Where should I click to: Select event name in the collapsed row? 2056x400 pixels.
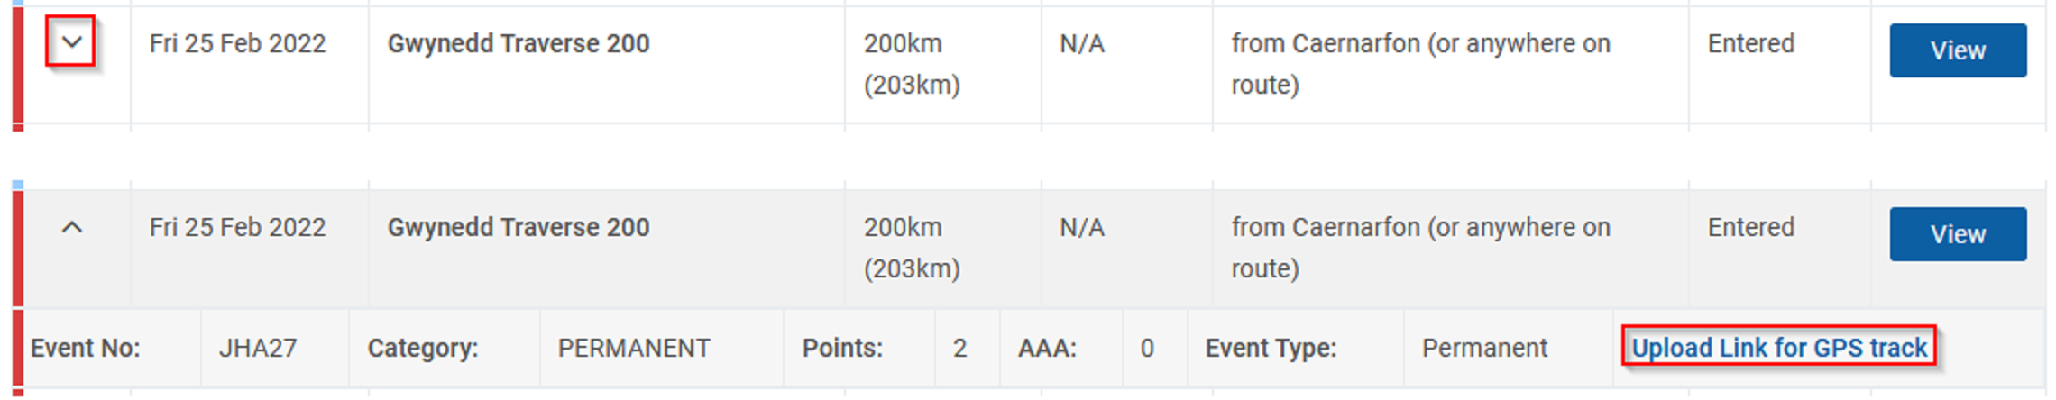(x=518, y=43)
